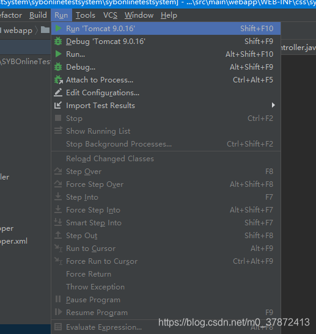Click the Step Into down-arrow icon
Screen dimensions: 316x334
point(58,197)
